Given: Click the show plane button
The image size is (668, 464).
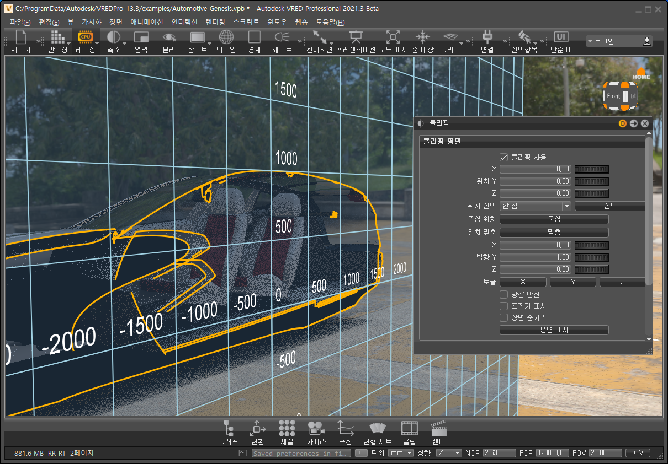Looking at the screenshot, I should tap(554, 330).
